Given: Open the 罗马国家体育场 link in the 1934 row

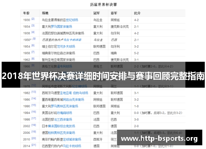Looking at the screenshot, I should pos(61,27).
